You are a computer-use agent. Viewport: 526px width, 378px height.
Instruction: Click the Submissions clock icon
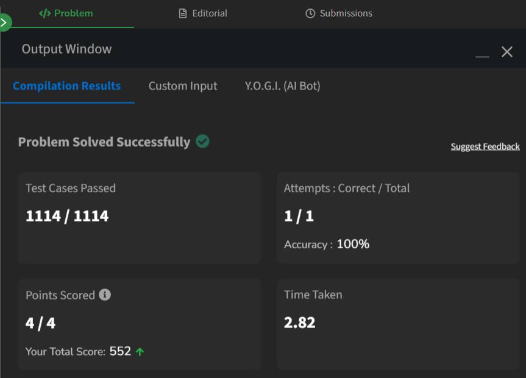click(x=310, y=13)
